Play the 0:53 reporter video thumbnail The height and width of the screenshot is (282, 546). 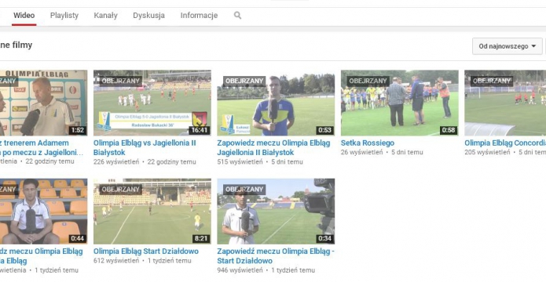pos(276,103)
